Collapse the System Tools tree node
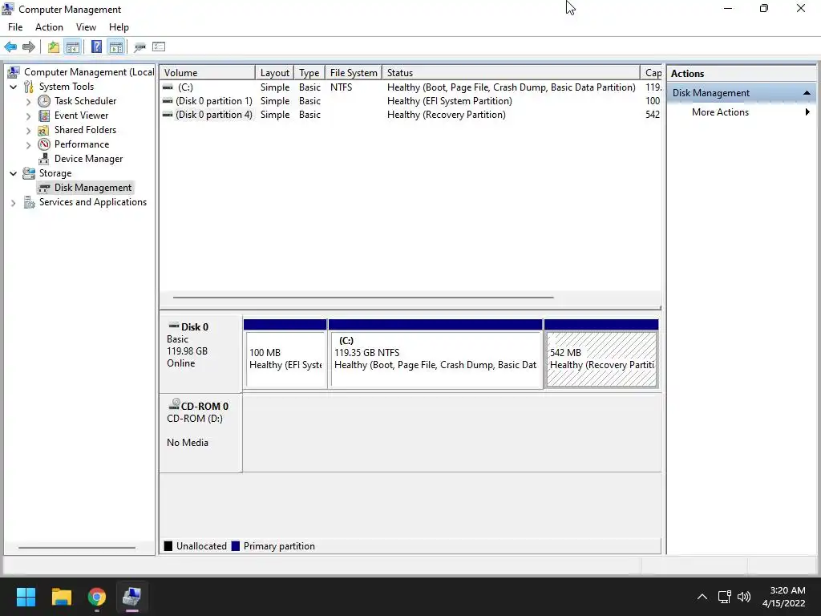This screenshot has height=616, width=821. pyautogui.click(x=14, y=87)
